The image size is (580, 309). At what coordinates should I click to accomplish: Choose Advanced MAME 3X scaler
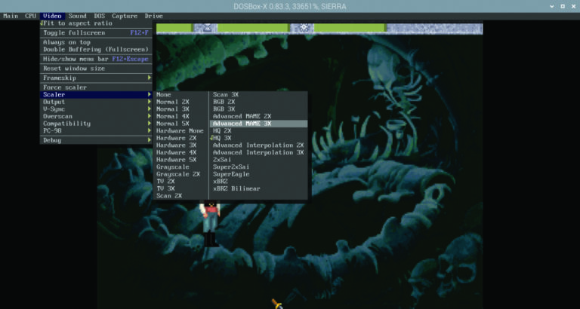[x=242, y=124]
